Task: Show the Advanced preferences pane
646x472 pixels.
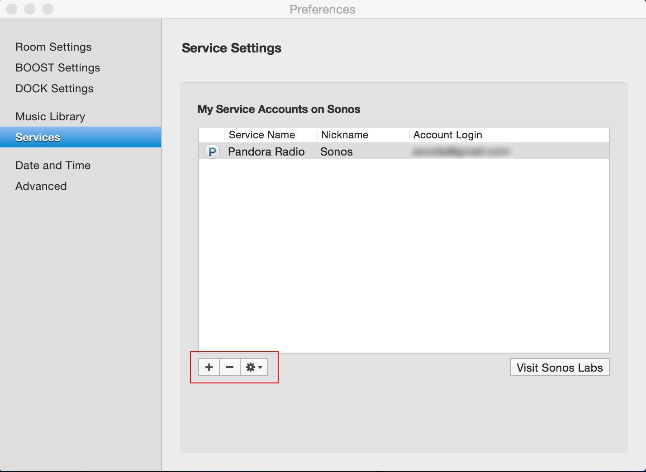Action: 41,186
